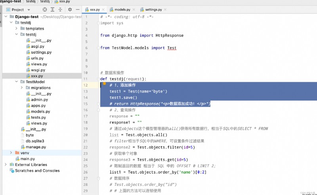Viewport: 317px width, 195px height.
Task: Expand the templates folder
Action: pyautogui.click(x=17, y=28)
